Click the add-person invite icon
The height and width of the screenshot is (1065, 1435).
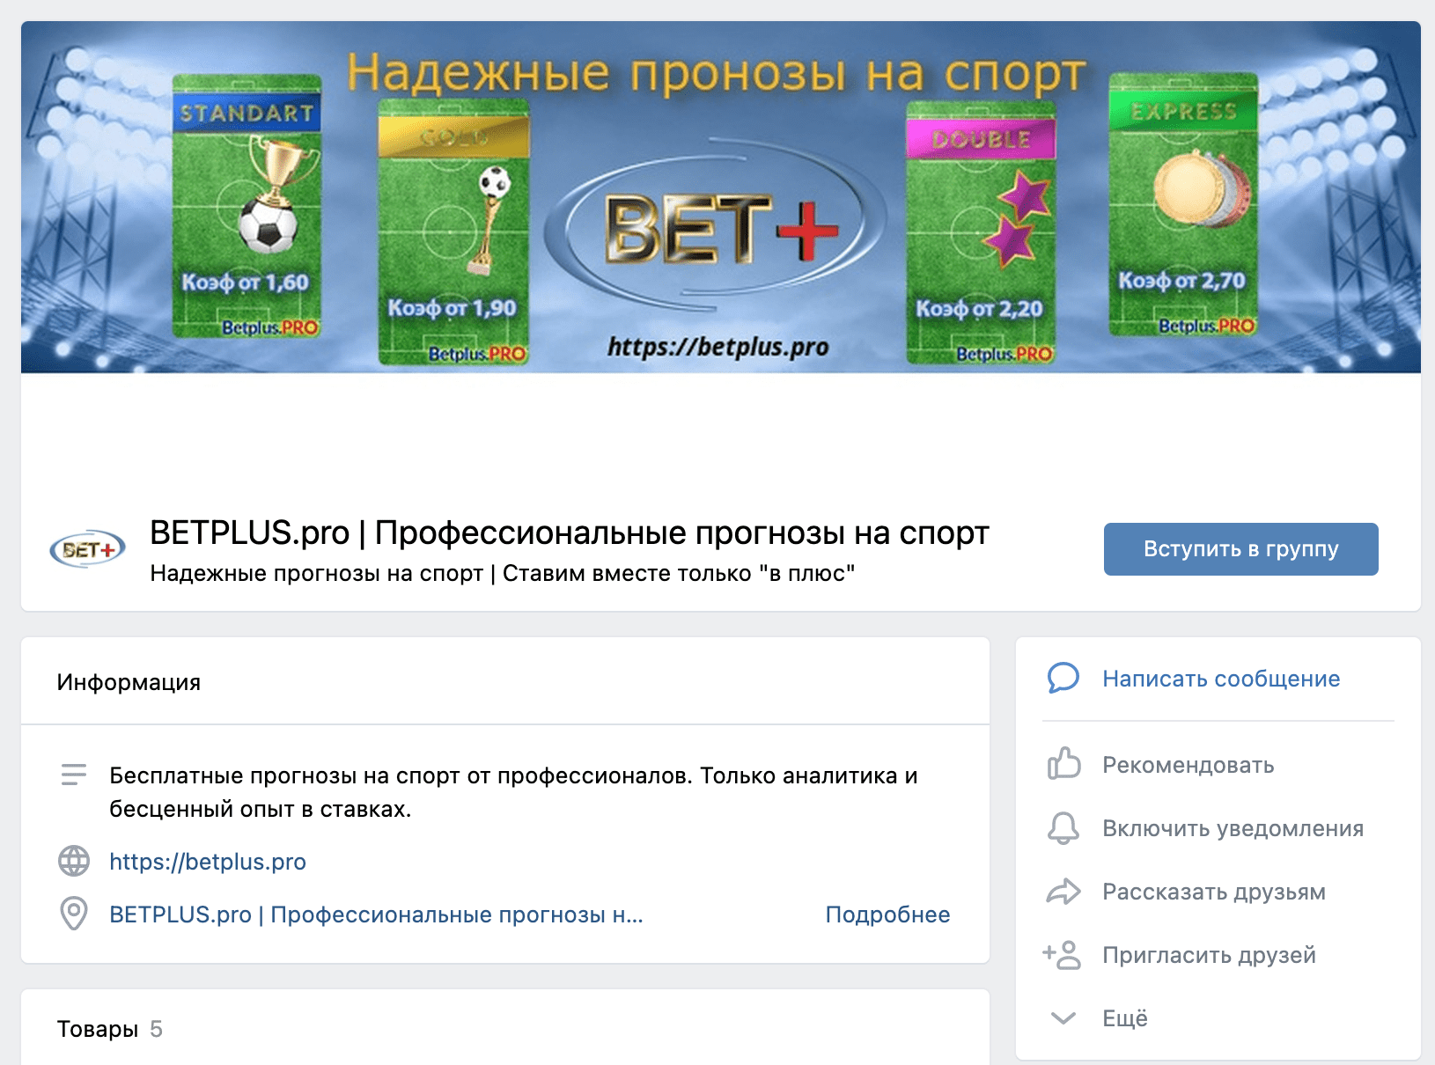coord(1062,955)
